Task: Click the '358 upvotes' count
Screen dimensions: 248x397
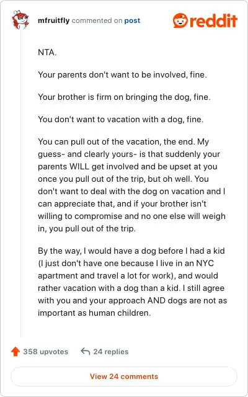Action: coord(45,352)
